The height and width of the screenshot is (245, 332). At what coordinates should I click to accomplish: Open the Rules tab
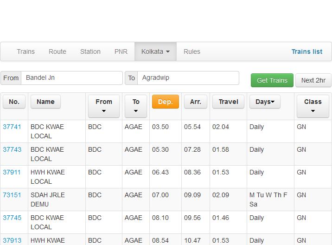click(x=192, y=52)
